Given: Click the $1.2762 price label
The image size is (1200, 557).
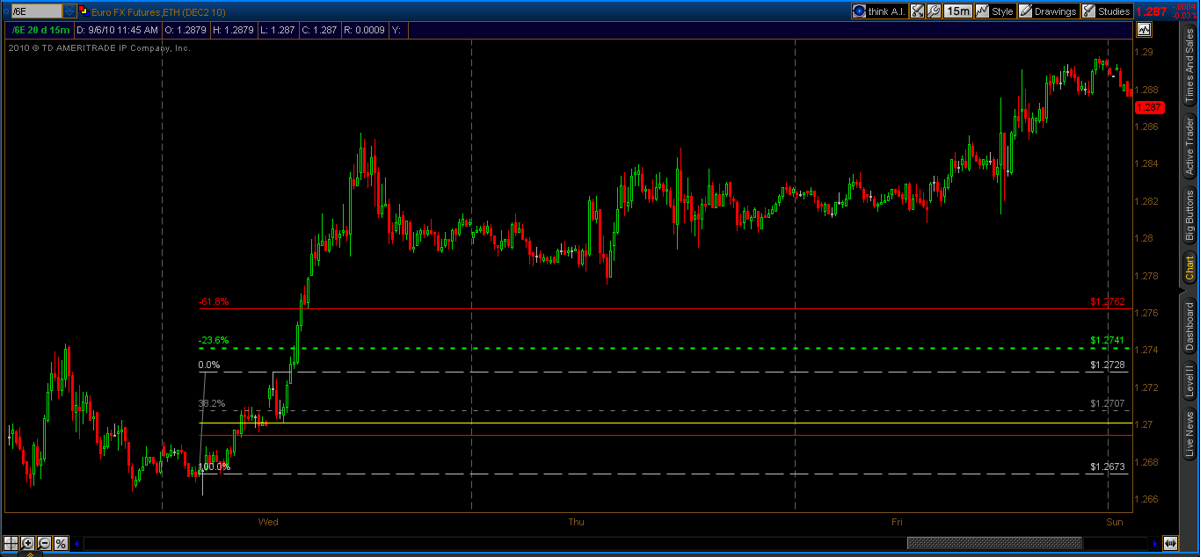Looking at the screenshot, I should click(1108, 301).
